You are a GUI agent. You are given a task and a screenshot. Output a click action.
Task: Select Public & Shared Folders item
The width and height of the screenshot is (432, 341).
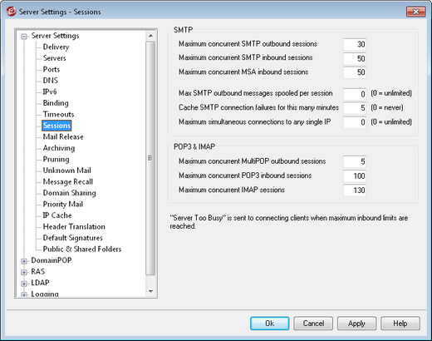82,249
